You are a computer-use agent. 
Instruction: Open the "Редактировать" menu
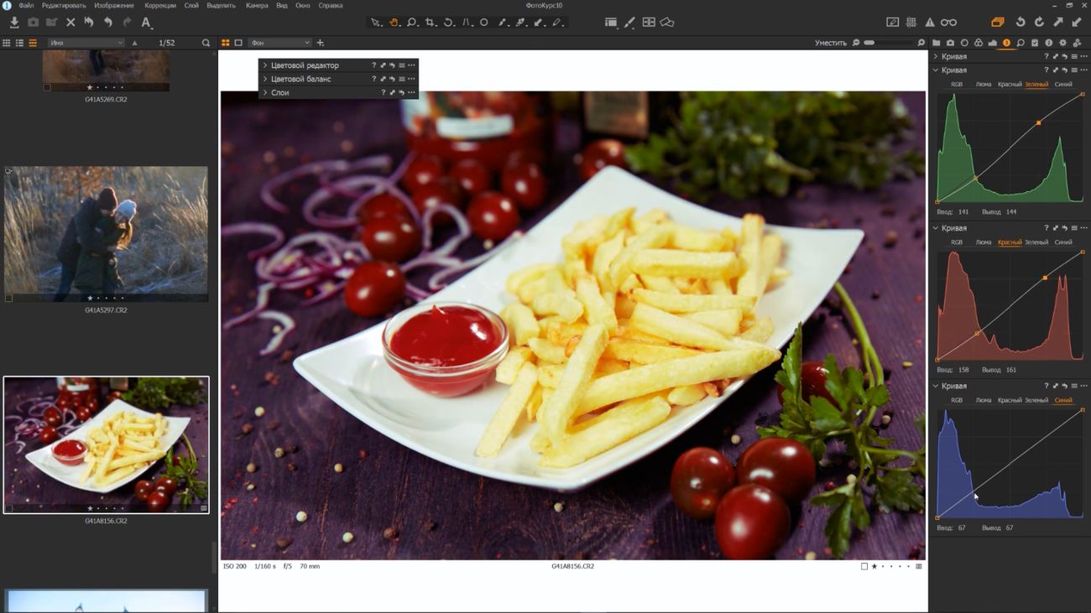point(64,6)
